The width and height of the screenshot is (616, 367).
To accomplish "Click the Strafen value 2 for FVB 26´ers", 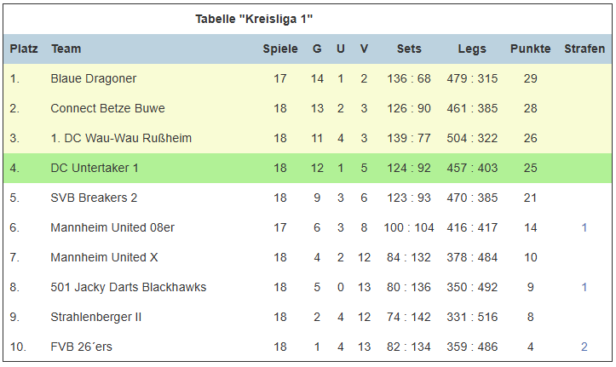I will point(584,347).
